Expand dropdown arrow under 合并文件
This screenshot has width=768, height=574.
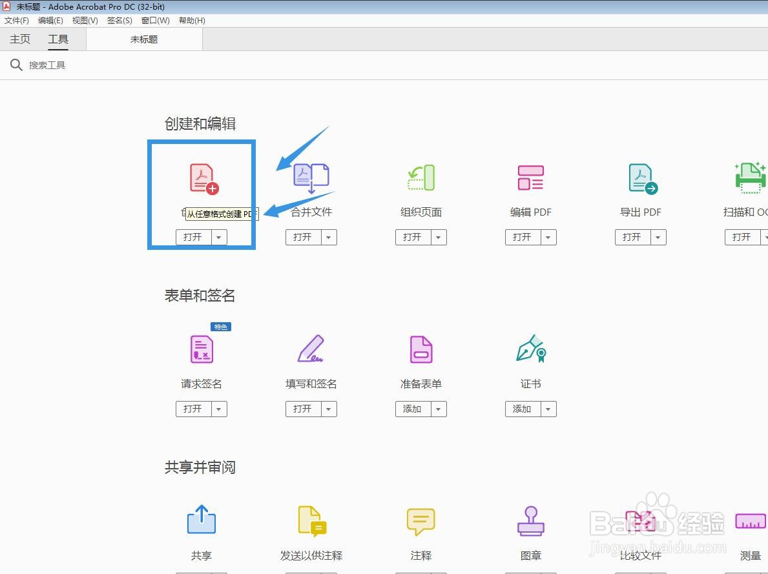coord(329,237)
